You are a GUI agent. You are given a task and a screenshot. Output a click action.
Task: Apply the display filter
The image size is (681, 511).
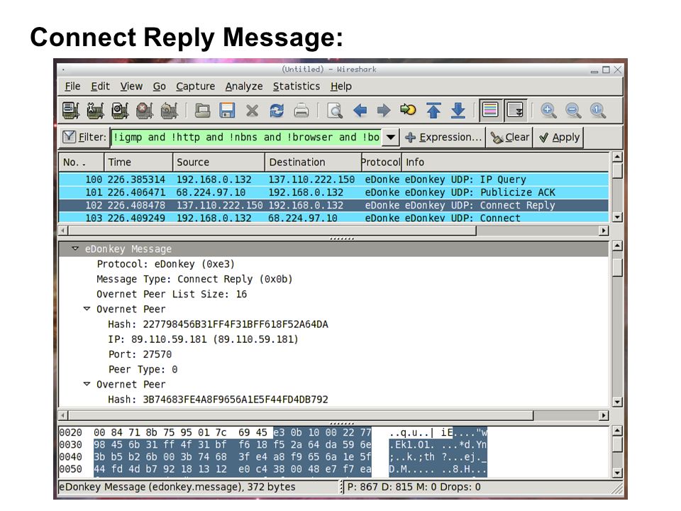pyautogui.click(x=559, y=137)
